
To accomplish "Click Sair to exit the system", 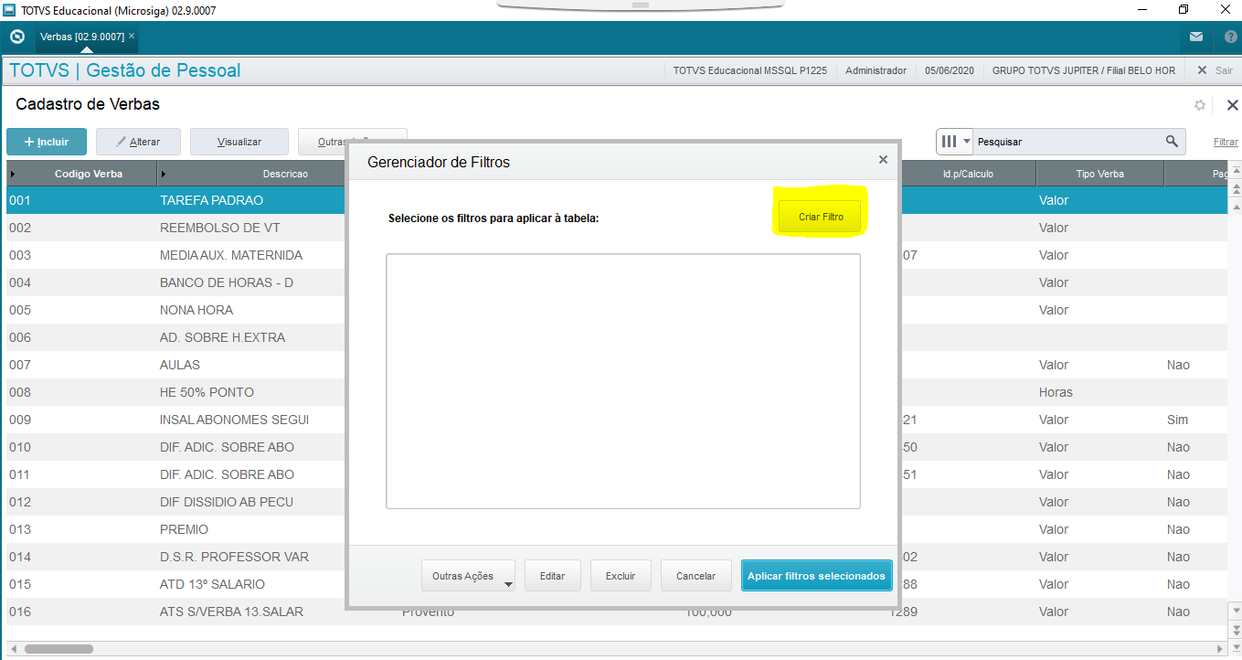I will 1215,70.
